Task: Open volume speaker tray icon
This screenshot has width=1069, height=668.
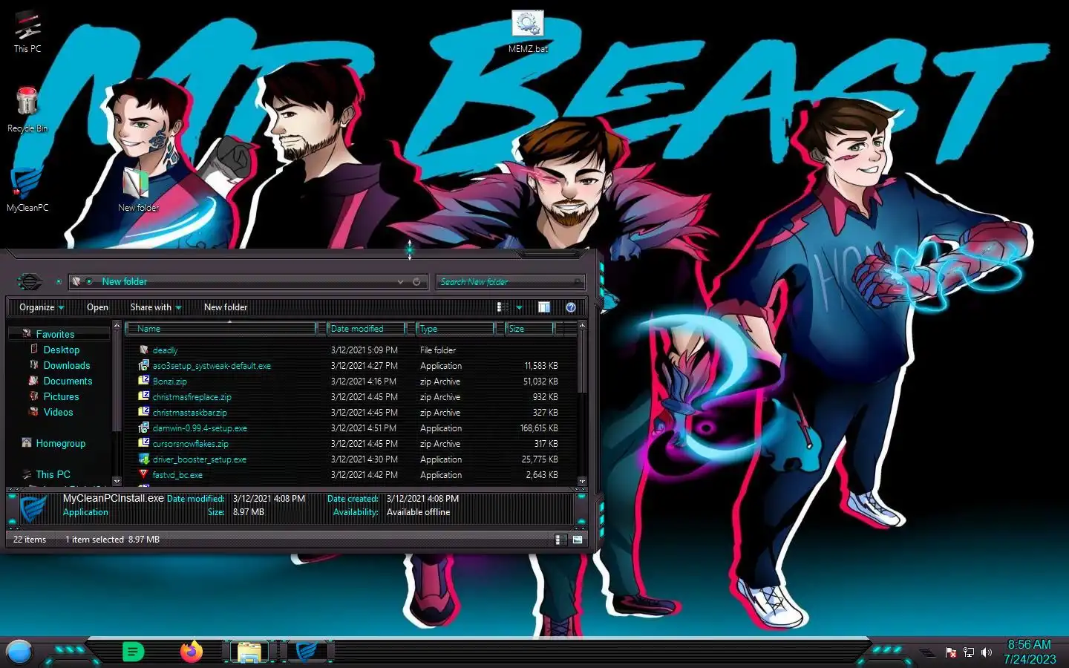Action: 987,652
